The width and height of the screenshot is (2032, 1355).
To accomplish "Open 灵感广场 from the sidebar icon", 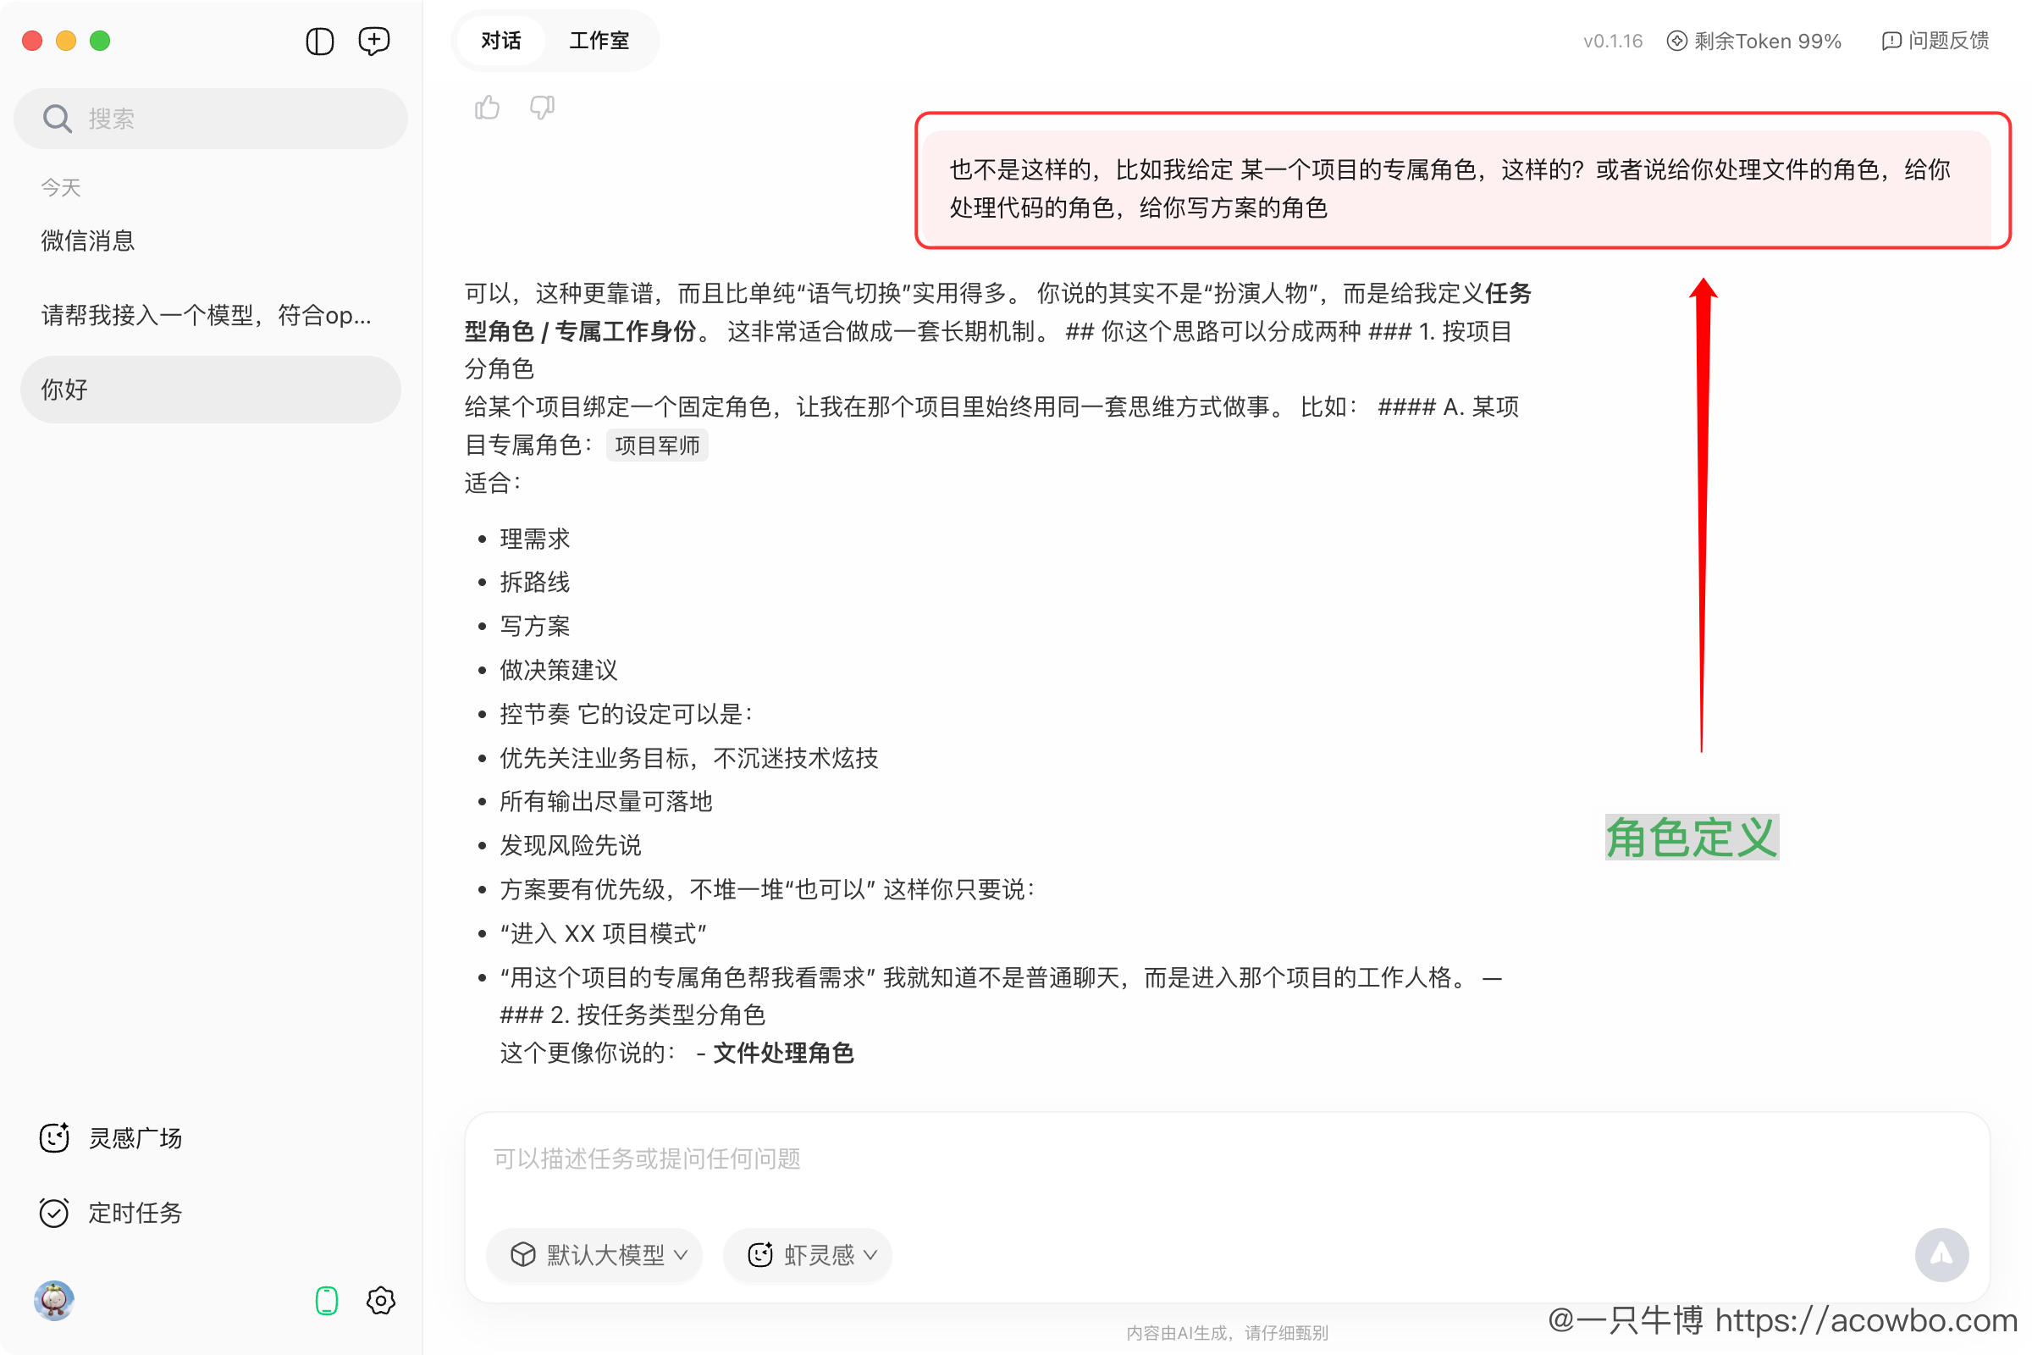I will point(53,1138).
